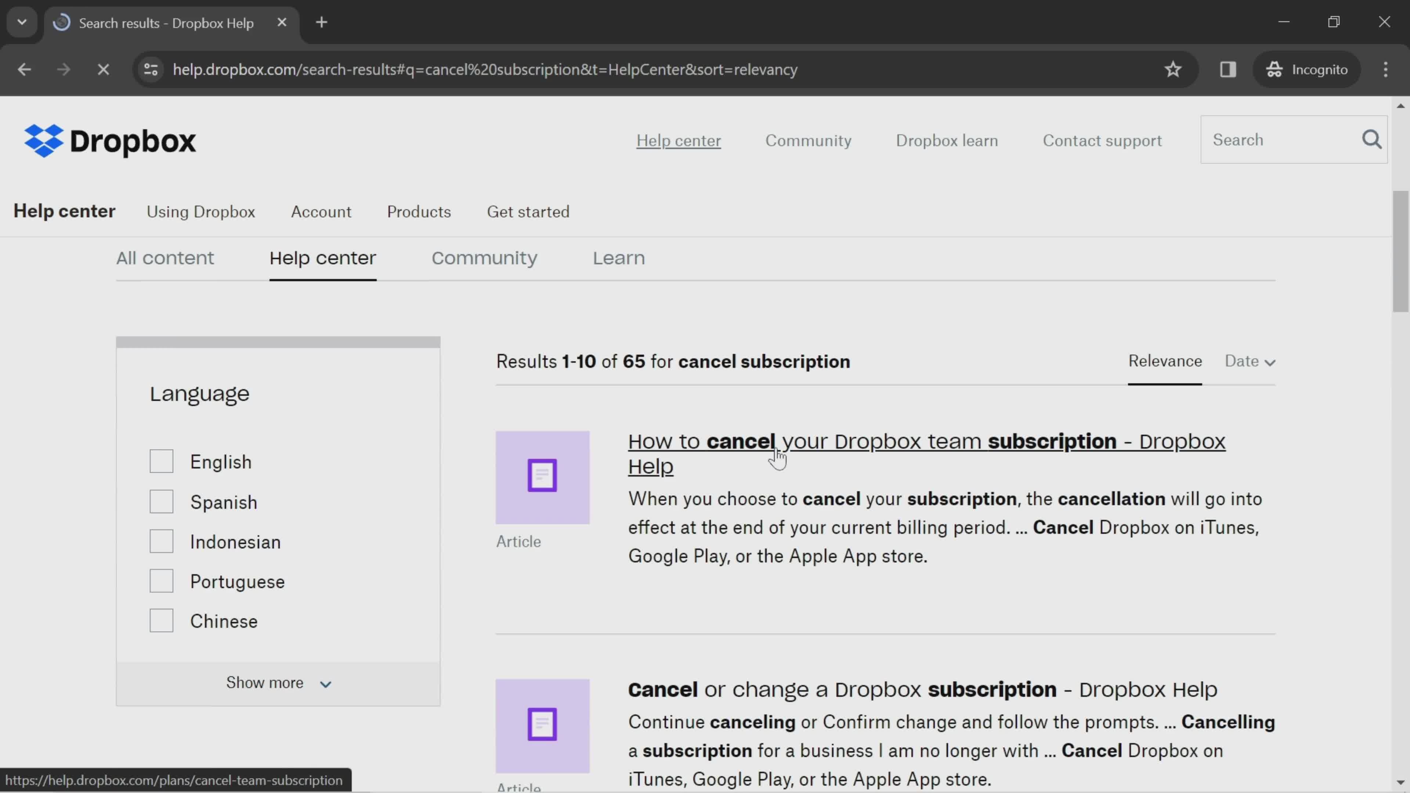Click the Split screen browser icon
1410x793 pixels.
click(1227, 69)
